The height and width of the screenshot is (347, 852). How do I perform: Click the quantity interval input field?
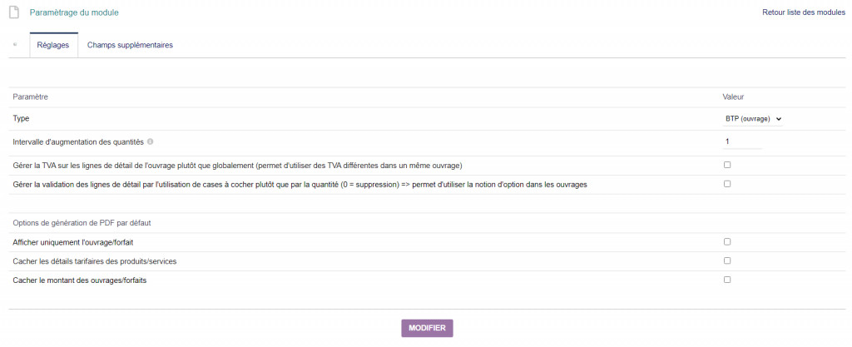[742, 141]
